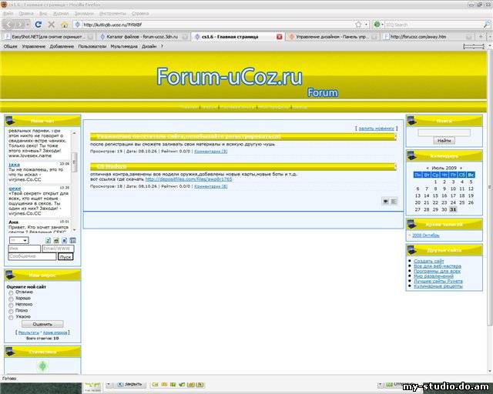Click the previous month arrow in calendar
The height and width of the screenshot is (394, 493).
(x=428, y=168)
